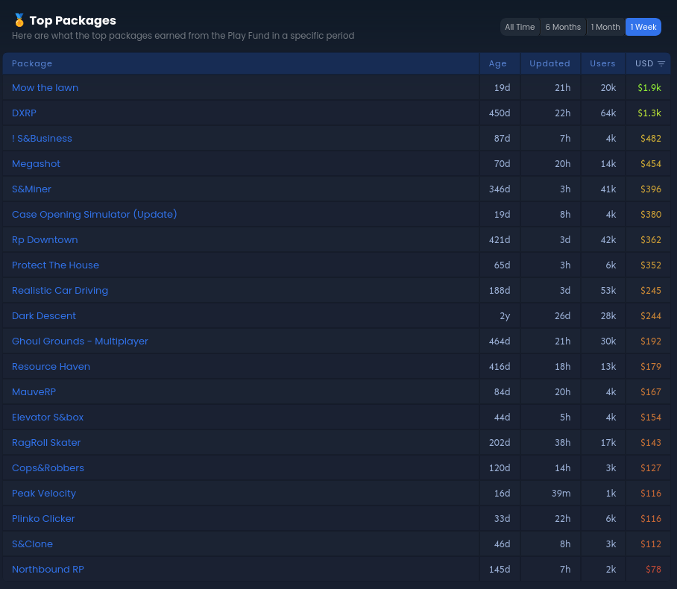Click the 64k users value for DXRP
The height and width of the screenshot is (589, 677).
pyautogui.click(x=608, y=113)
